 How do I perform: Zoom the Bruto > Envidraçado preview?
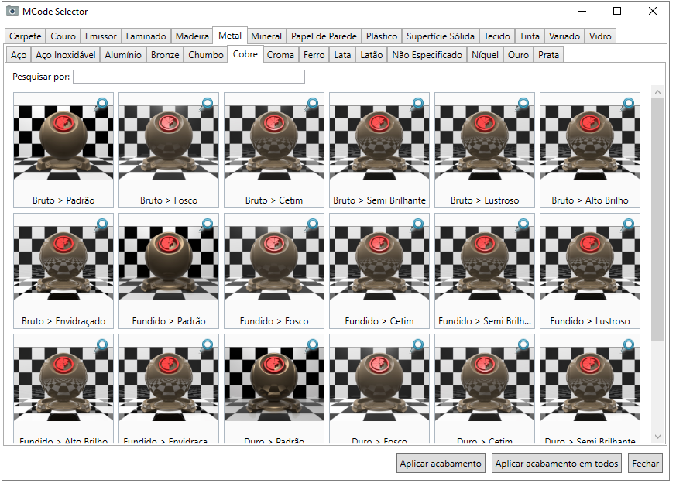[101, 224]
